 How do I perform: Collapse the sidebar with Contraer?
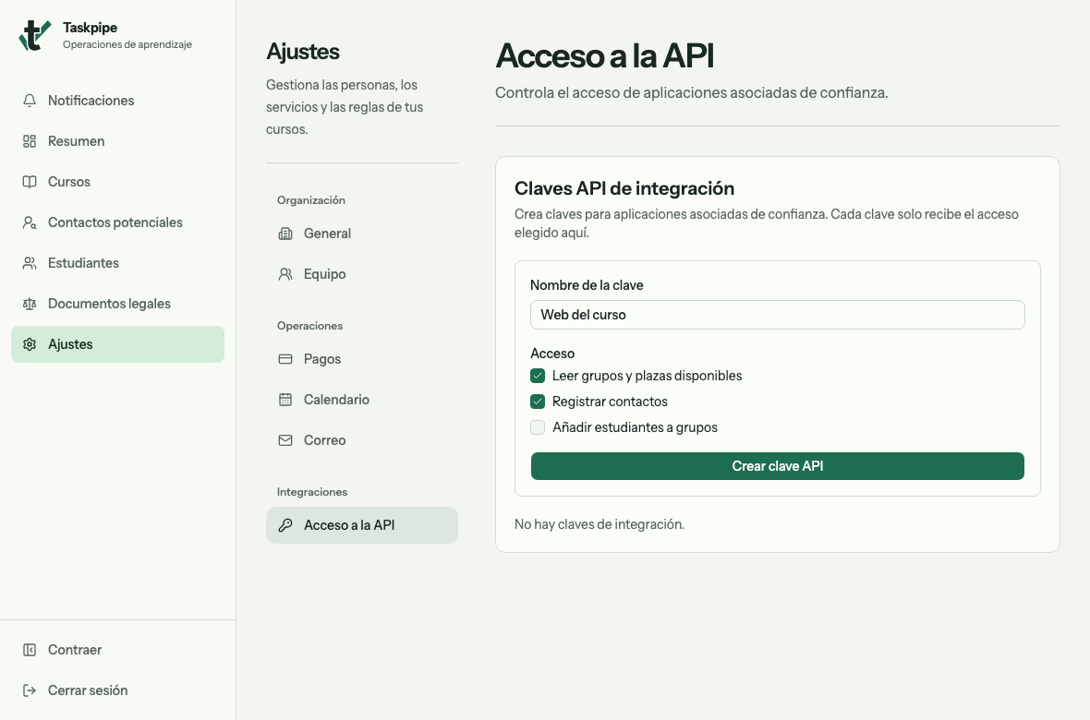coord(117,650)
